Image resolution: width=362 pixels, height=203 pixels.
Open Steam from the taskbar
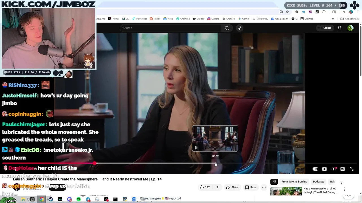point(51,199)
